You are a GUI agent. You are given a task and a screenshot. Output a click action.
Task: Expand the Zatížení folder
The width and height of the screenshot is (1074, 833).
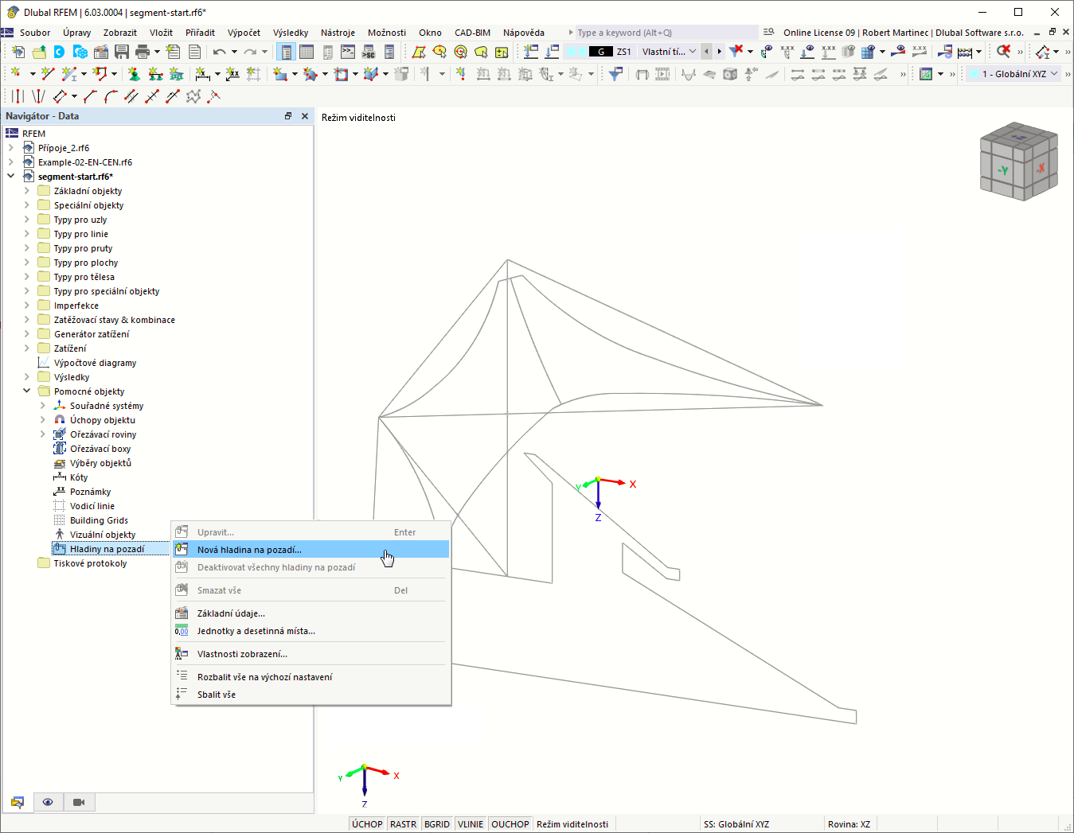click(27, 348)
